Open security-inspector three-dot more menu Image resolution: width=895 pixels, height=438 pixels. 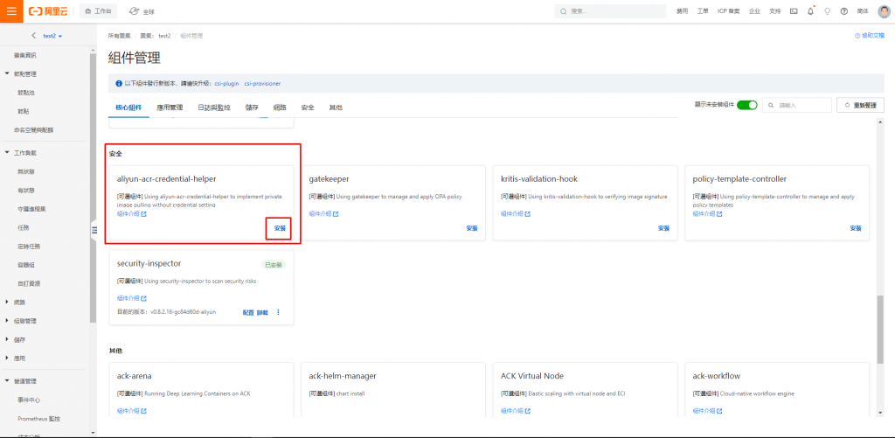coord(279,312)
